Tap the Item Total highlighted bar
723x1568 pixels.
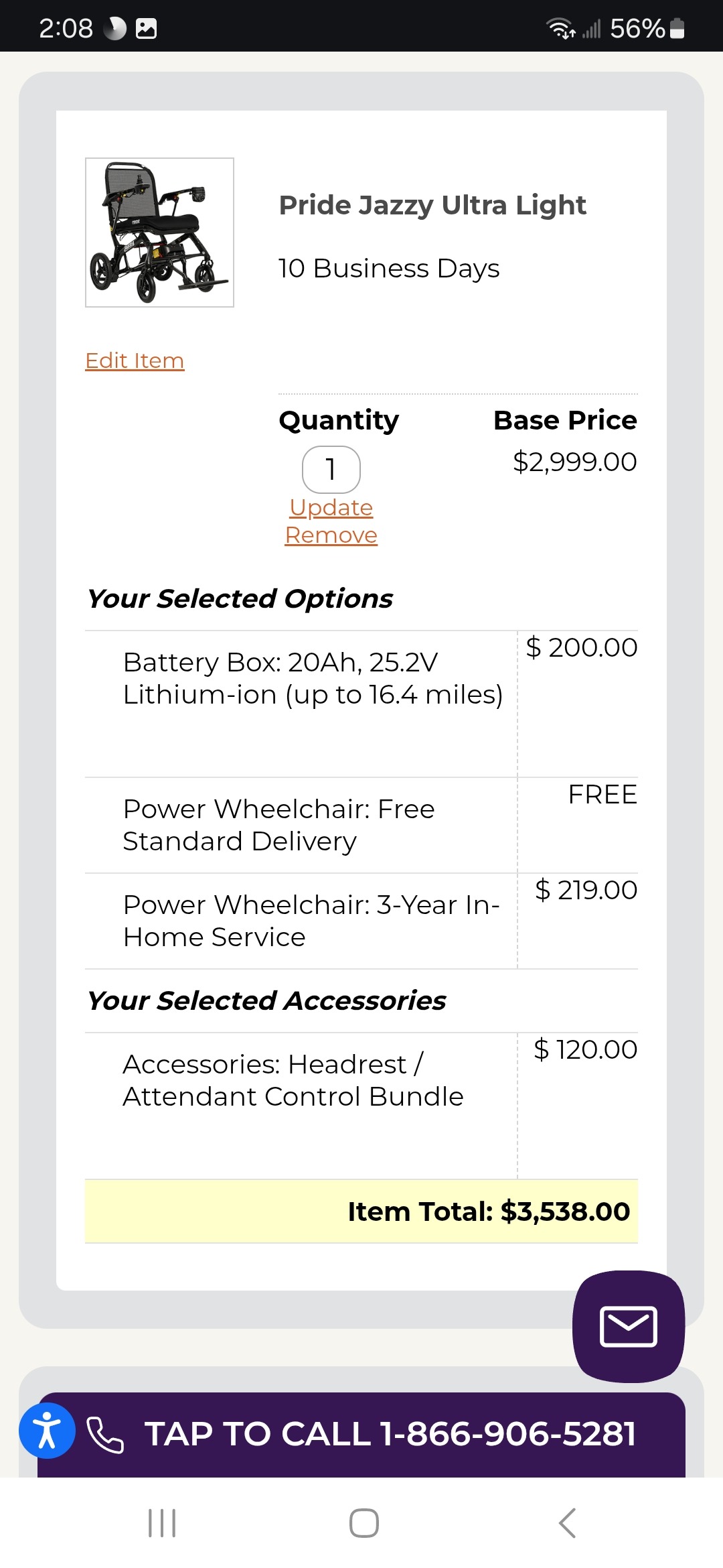tap(361, 1211)
